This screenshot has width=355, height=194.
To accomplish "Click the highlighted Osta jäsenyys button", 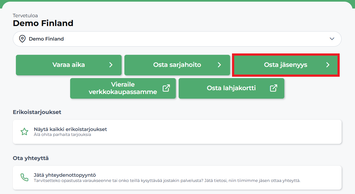I will tap(286, 65).
